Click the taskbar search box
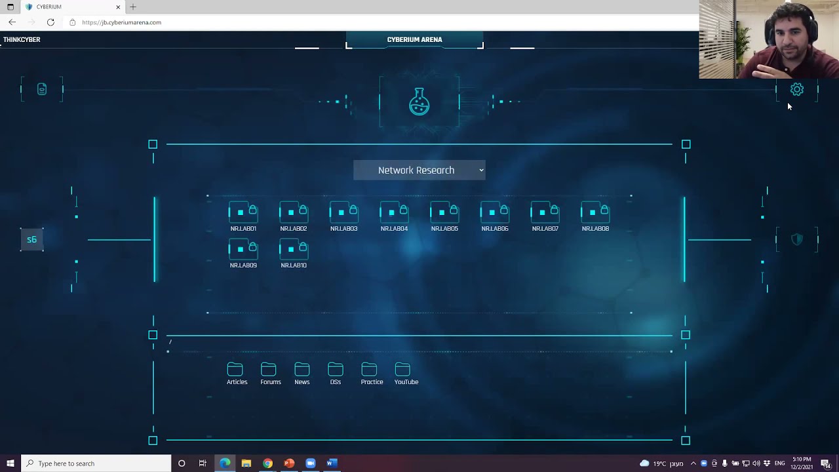This screenshot has height=472, width=839. point(96,463)
